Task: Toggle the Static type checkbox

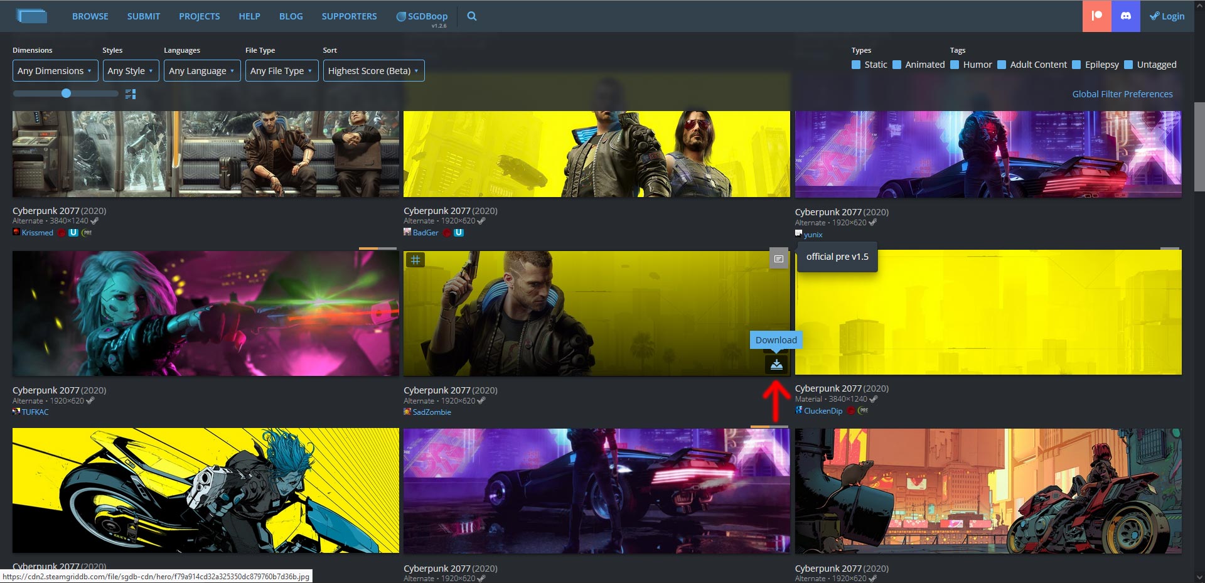Action: coord(856,65)
